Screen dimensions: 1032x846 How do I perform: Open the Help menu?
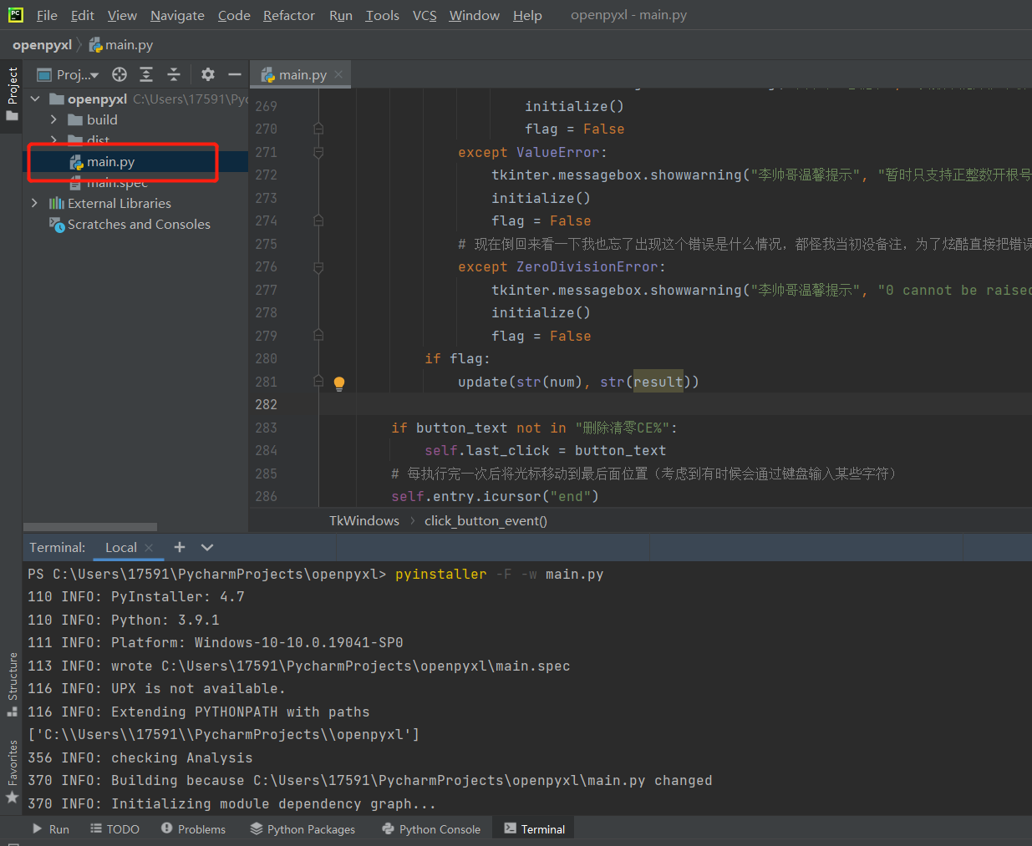[x=527, y=15]
